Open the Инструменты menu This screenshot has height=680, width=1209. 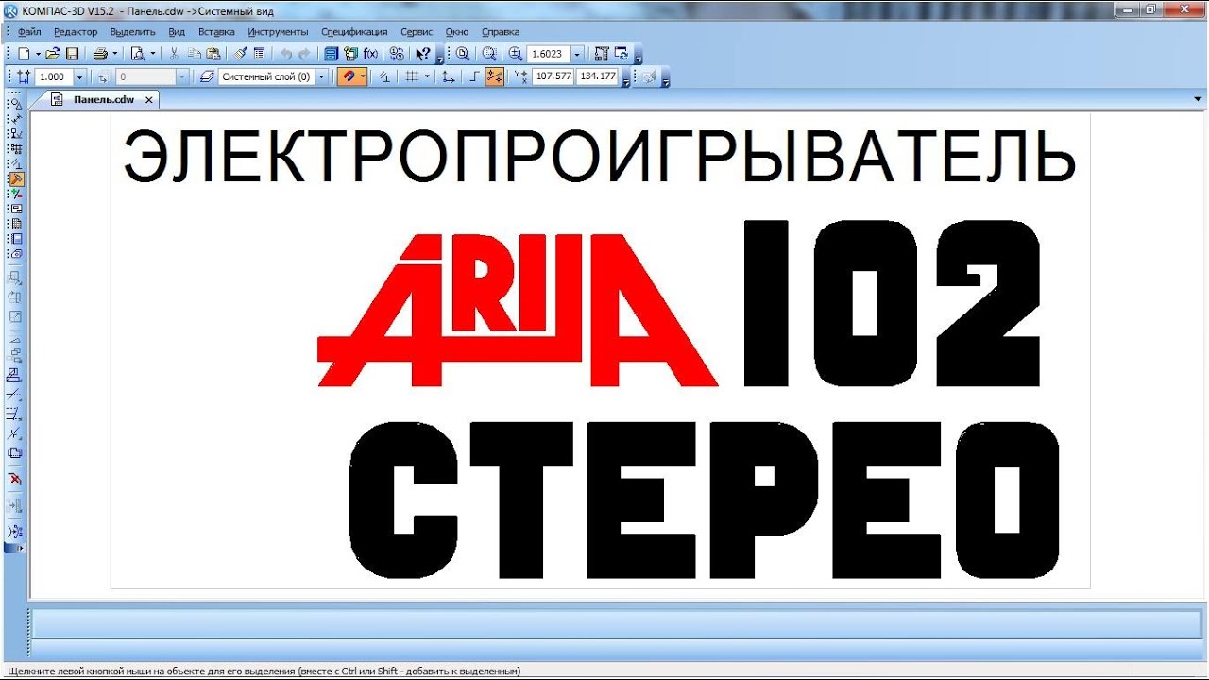(278, 32)
